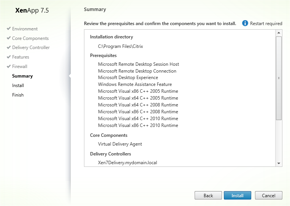Select the Environment step in sidebar
290x206 pixels.
click(25, 29)
